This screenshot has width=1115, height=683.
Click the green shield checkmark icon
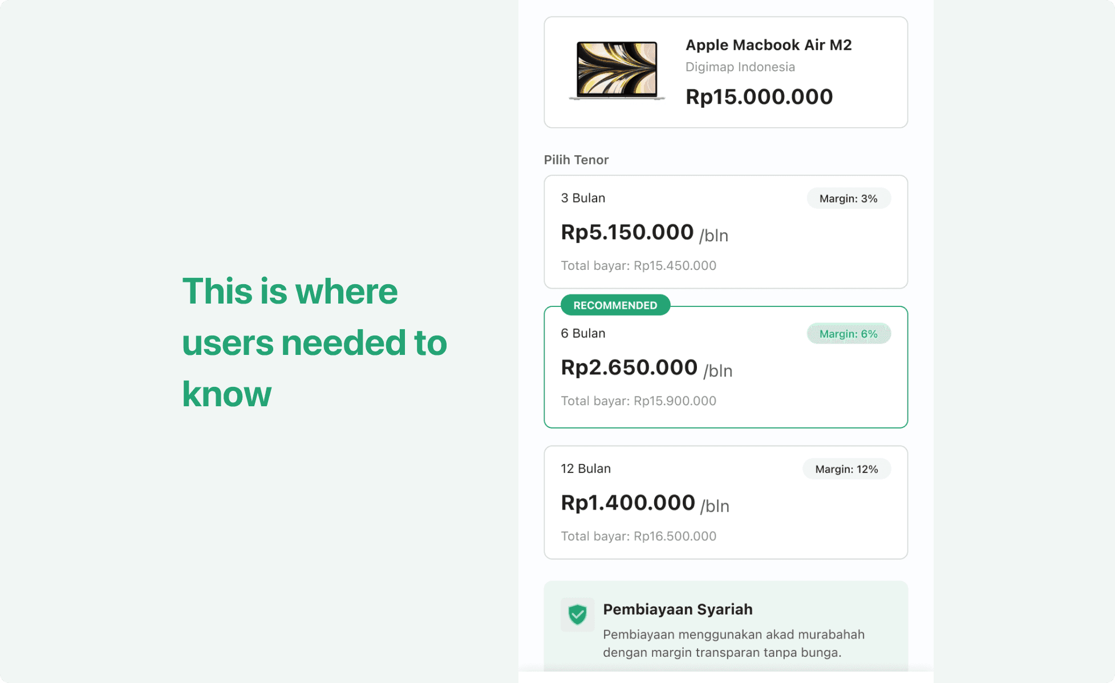click(577, 615)
